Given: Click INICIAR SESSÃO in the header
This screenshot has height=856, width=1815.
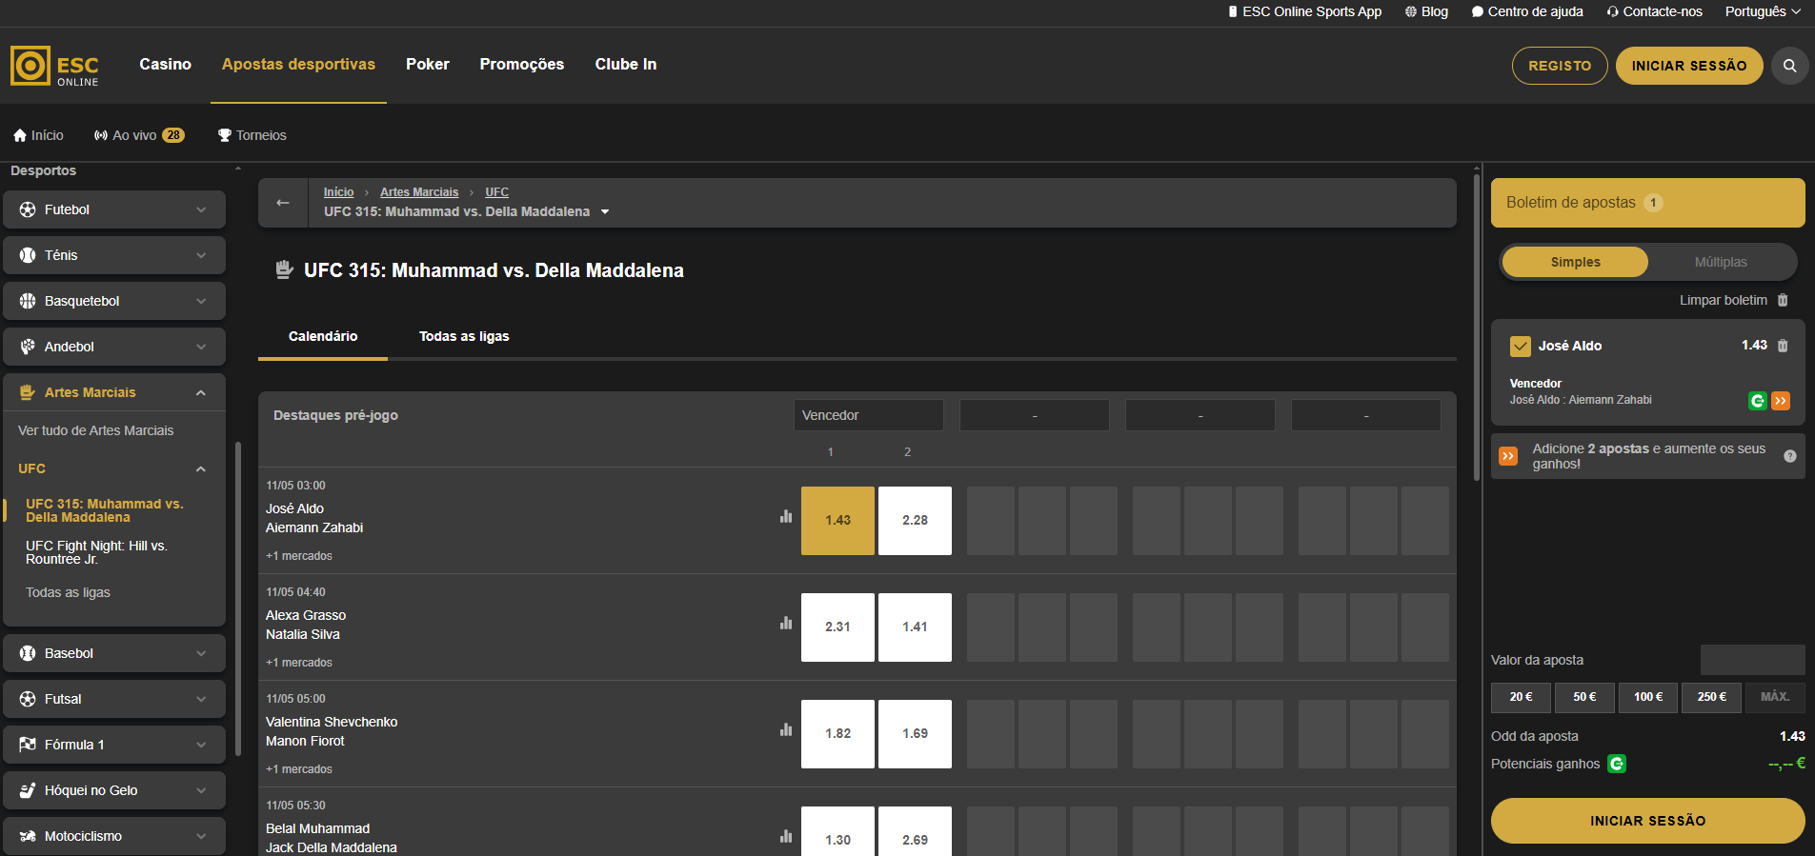Looking at the screenshot, I should 1689,66.
